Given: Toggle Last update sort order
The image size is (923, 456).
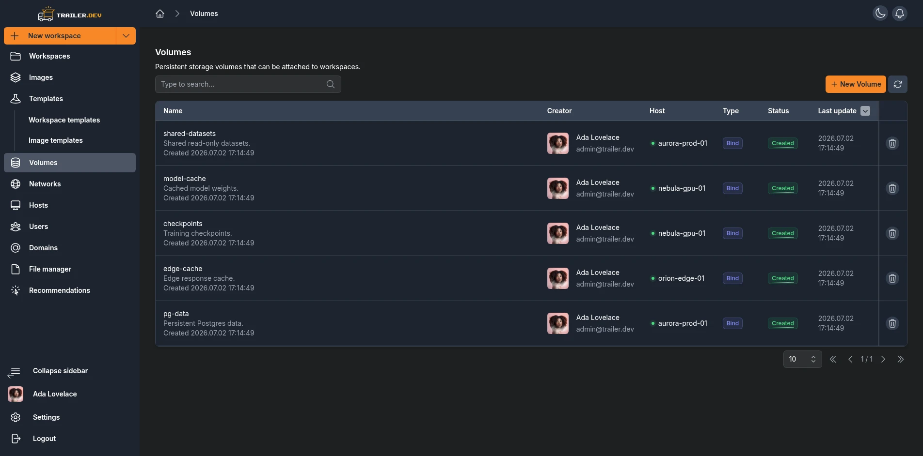Looking at the screenshot, I should point(865,111).
